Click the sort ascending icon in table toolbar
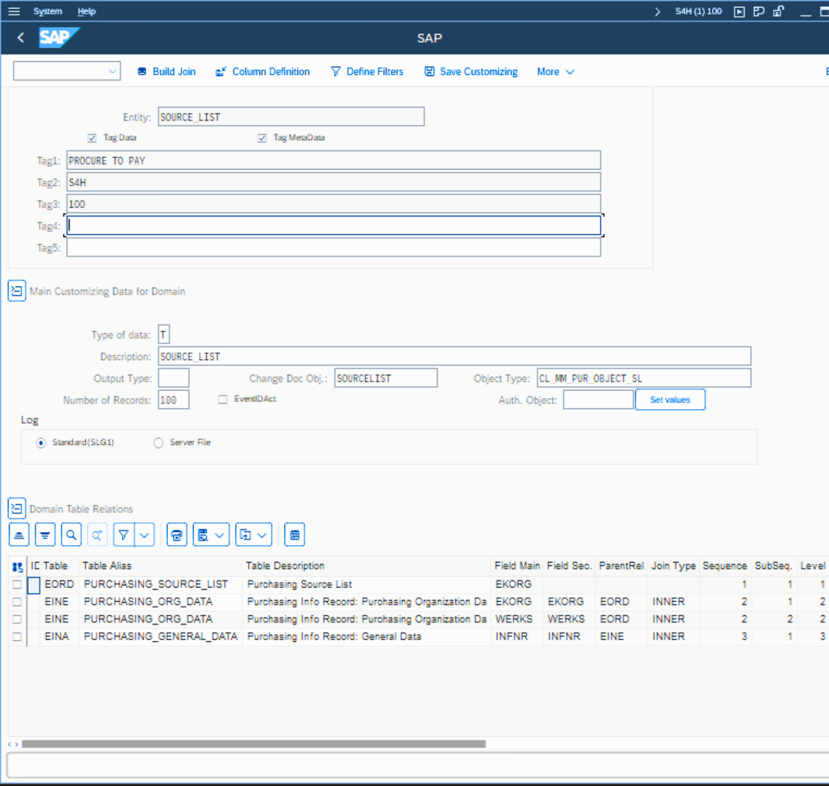The image size is (829, 786). (x=19, y=535)
